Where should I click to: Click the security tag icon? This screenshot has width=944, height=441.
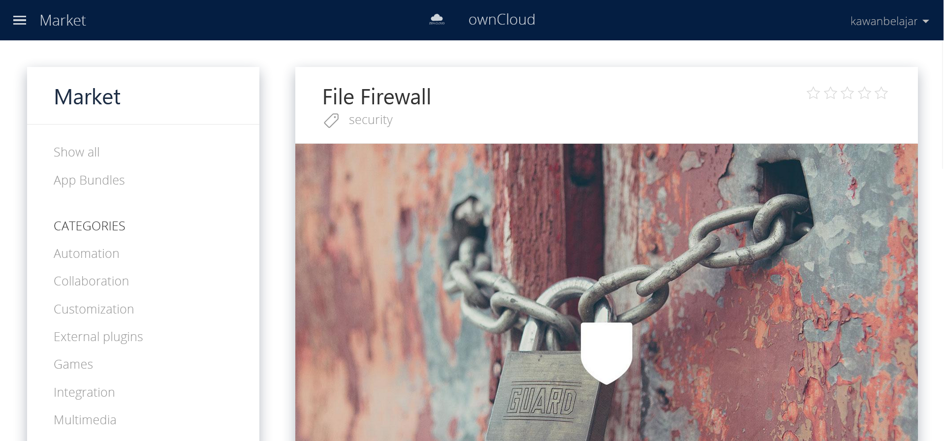(x=331, y=121)
